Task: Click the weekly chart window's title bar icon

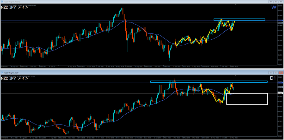Action: coord(2,1)
